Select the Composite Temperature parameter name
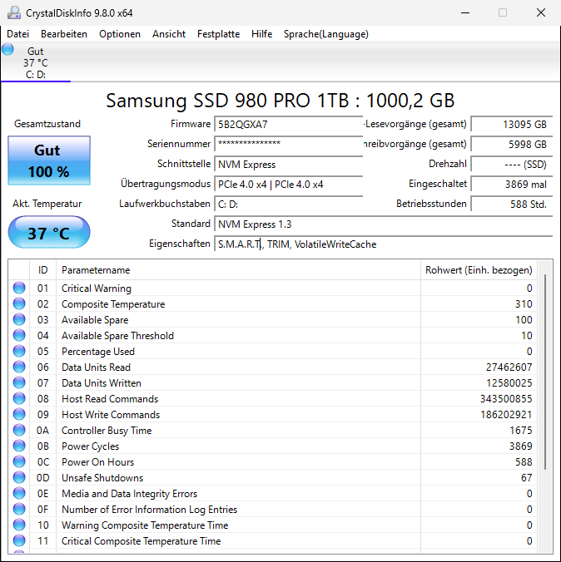 pyautogui.click(x=113, y=304)
